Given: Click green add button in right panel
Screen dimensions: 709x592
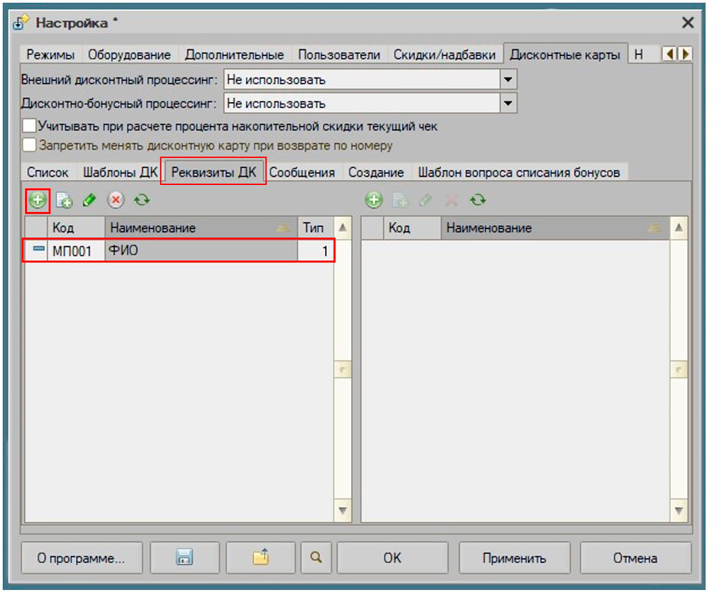Looking at the screenshot, I should [x=374, y=201].
